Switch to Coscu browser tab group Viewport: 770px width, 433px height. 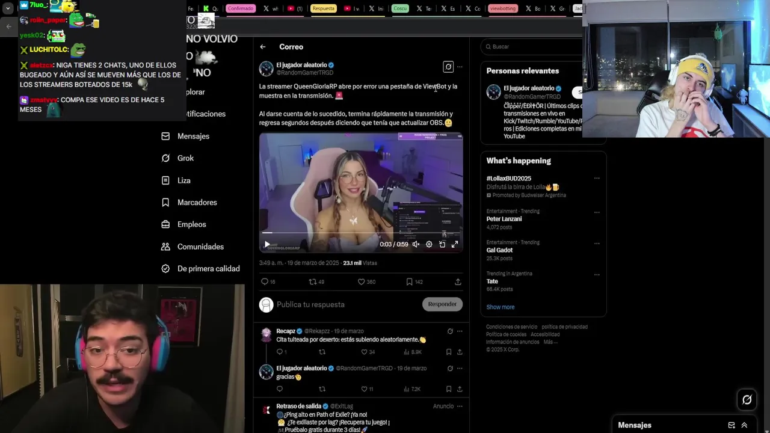(x=400, y=8)
